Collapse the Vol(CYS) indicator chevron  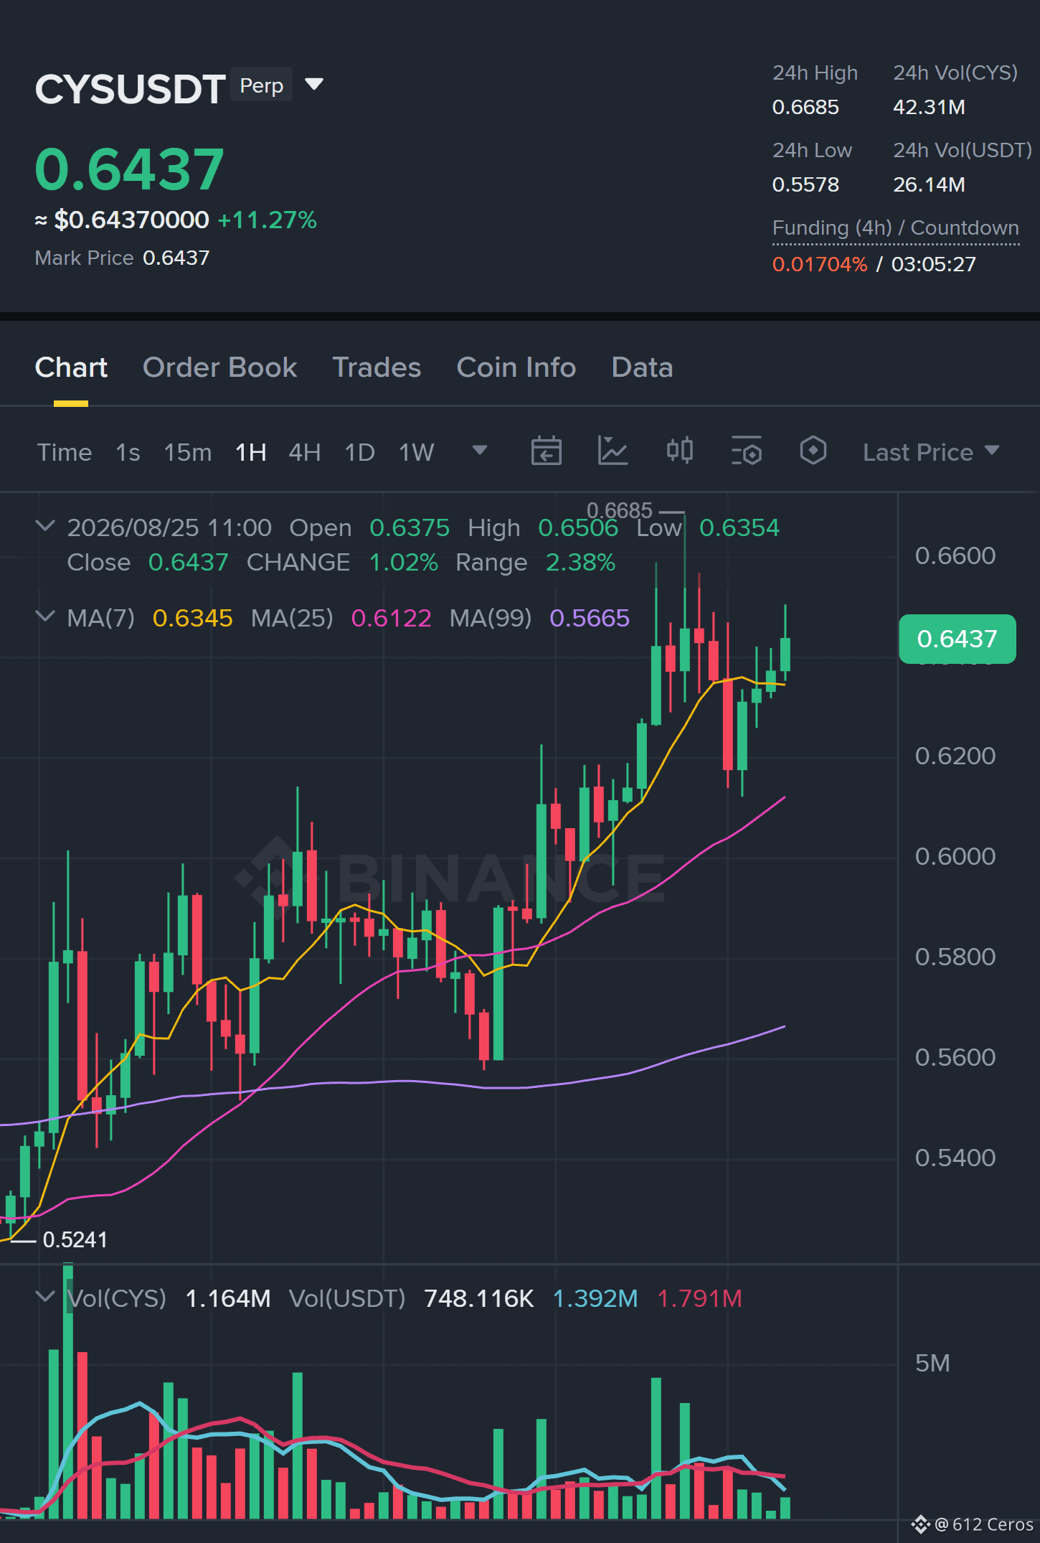click(x=45, y=1297)
